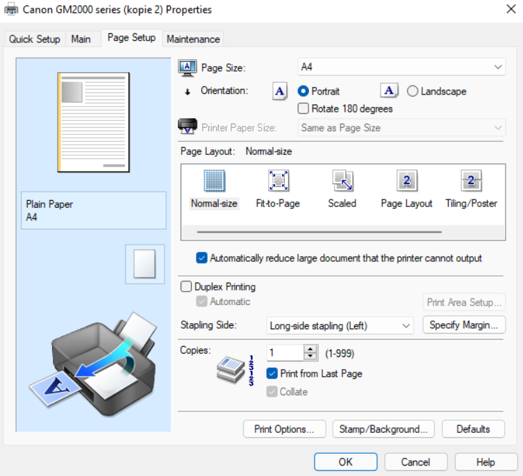523x476 pixels.
Task: Switch to the Quick Setup tab
Action: 35,39
